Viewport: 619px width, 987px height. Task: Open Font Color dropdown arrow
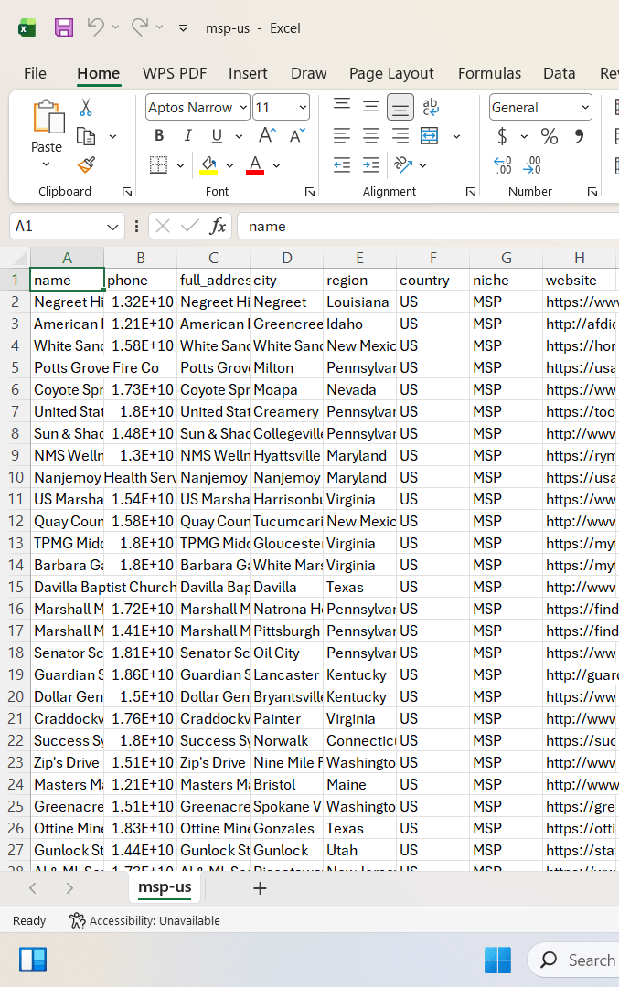coord(276,165)
